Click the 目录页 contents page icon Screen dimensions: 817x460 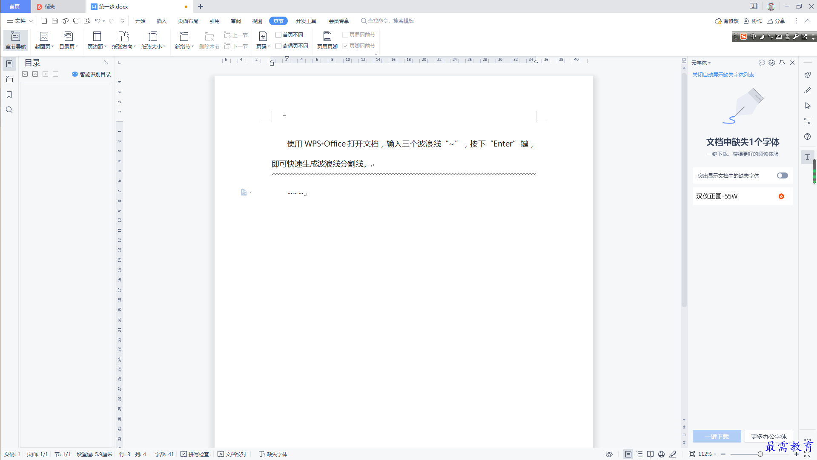tap(68, 37)
